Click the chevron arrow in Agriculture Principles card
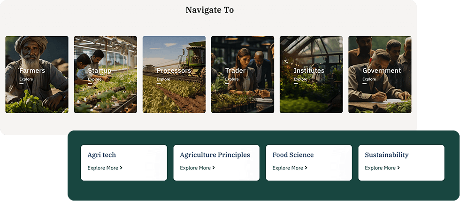The image size is (460, 201). pyautogui.click(x=214, y=168)
